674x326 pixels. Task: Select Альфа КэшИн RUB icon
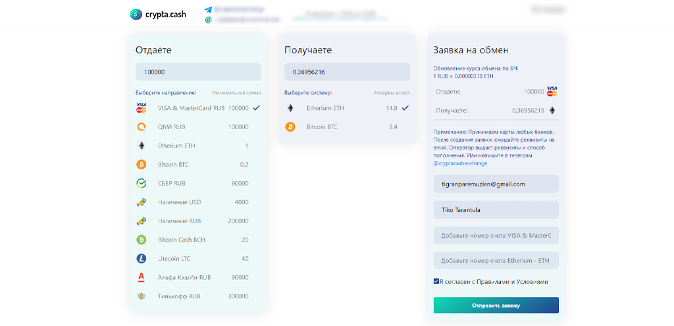click(141, 277)
